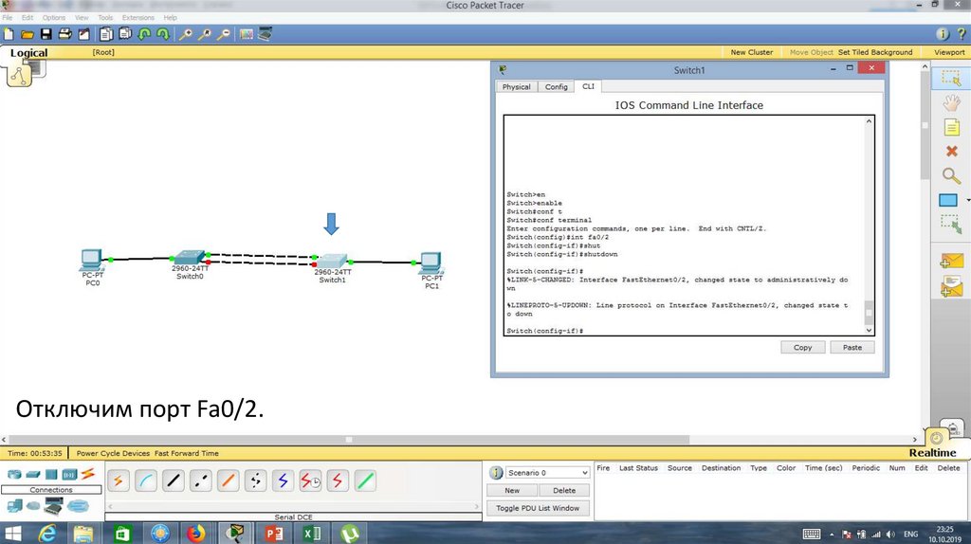Select the CLI tab in Switch1 window

tap(588, 86)
